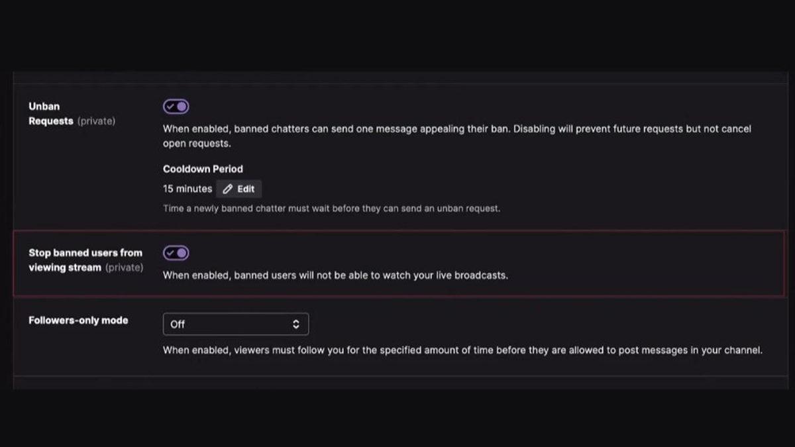Screen dimensions: 795x447
Task: Click the round knob of the banned-users switch
Action: click(180, 252)
